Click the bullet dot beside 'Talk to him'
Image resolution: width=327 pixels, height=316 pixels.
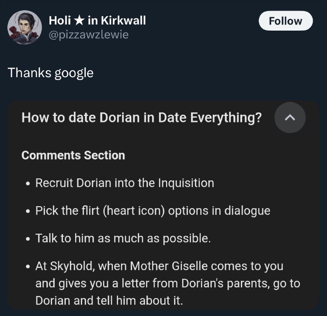(x=28, y=239)
